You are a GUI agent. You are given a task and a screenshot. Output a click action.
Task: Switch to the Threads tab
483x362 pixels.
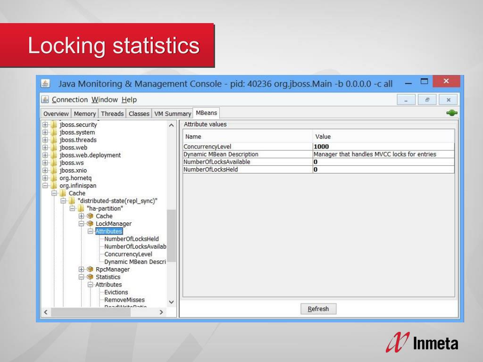[112, 114]
